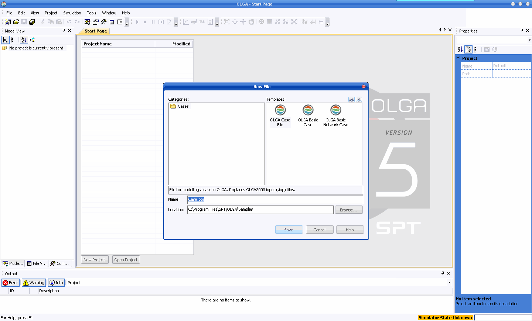Click the trend plot chart toolbar icon
This screenshot has width=532, height=321.
point(186,22)
